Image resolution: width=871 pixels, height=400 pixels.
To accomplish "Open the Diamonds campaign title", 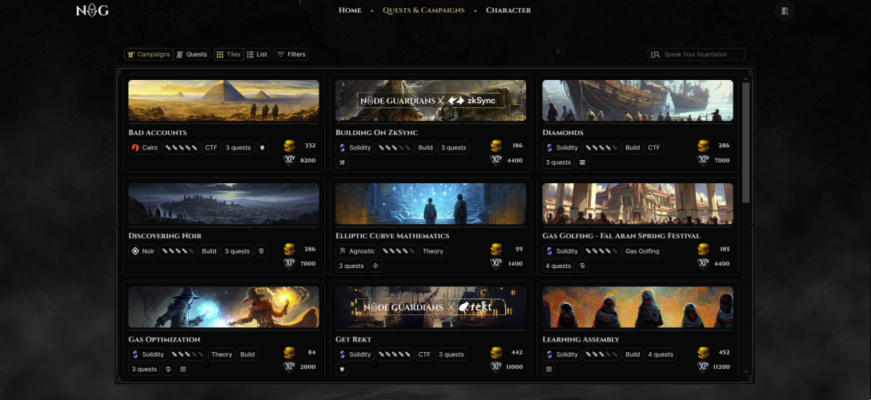I will [563, 133].
